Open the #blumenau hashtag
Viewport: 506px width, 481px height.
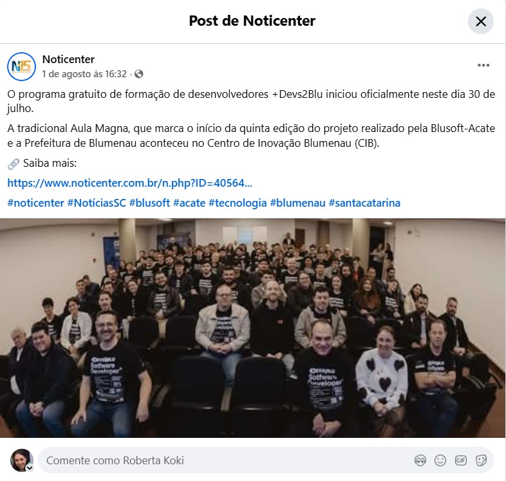(x=297, y=203)
